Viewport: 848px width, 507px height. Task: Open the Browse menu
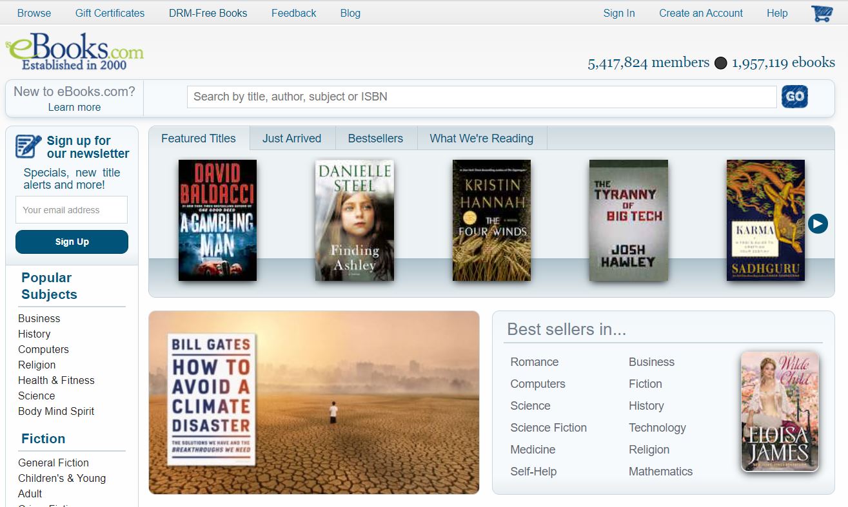pyautogui.click(x=34, y=13)
